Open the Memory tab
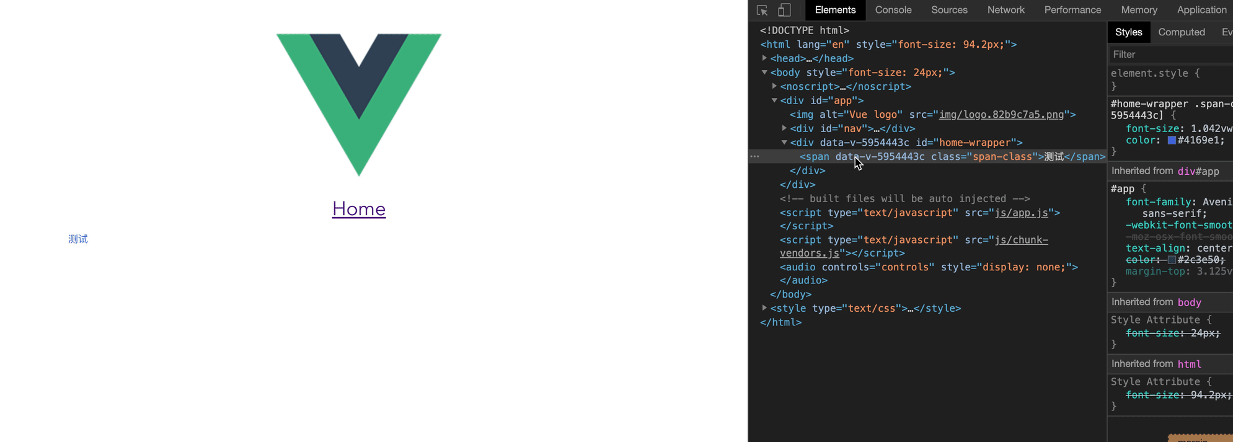The image size is (1233, 442). [x=1139, y=10]
